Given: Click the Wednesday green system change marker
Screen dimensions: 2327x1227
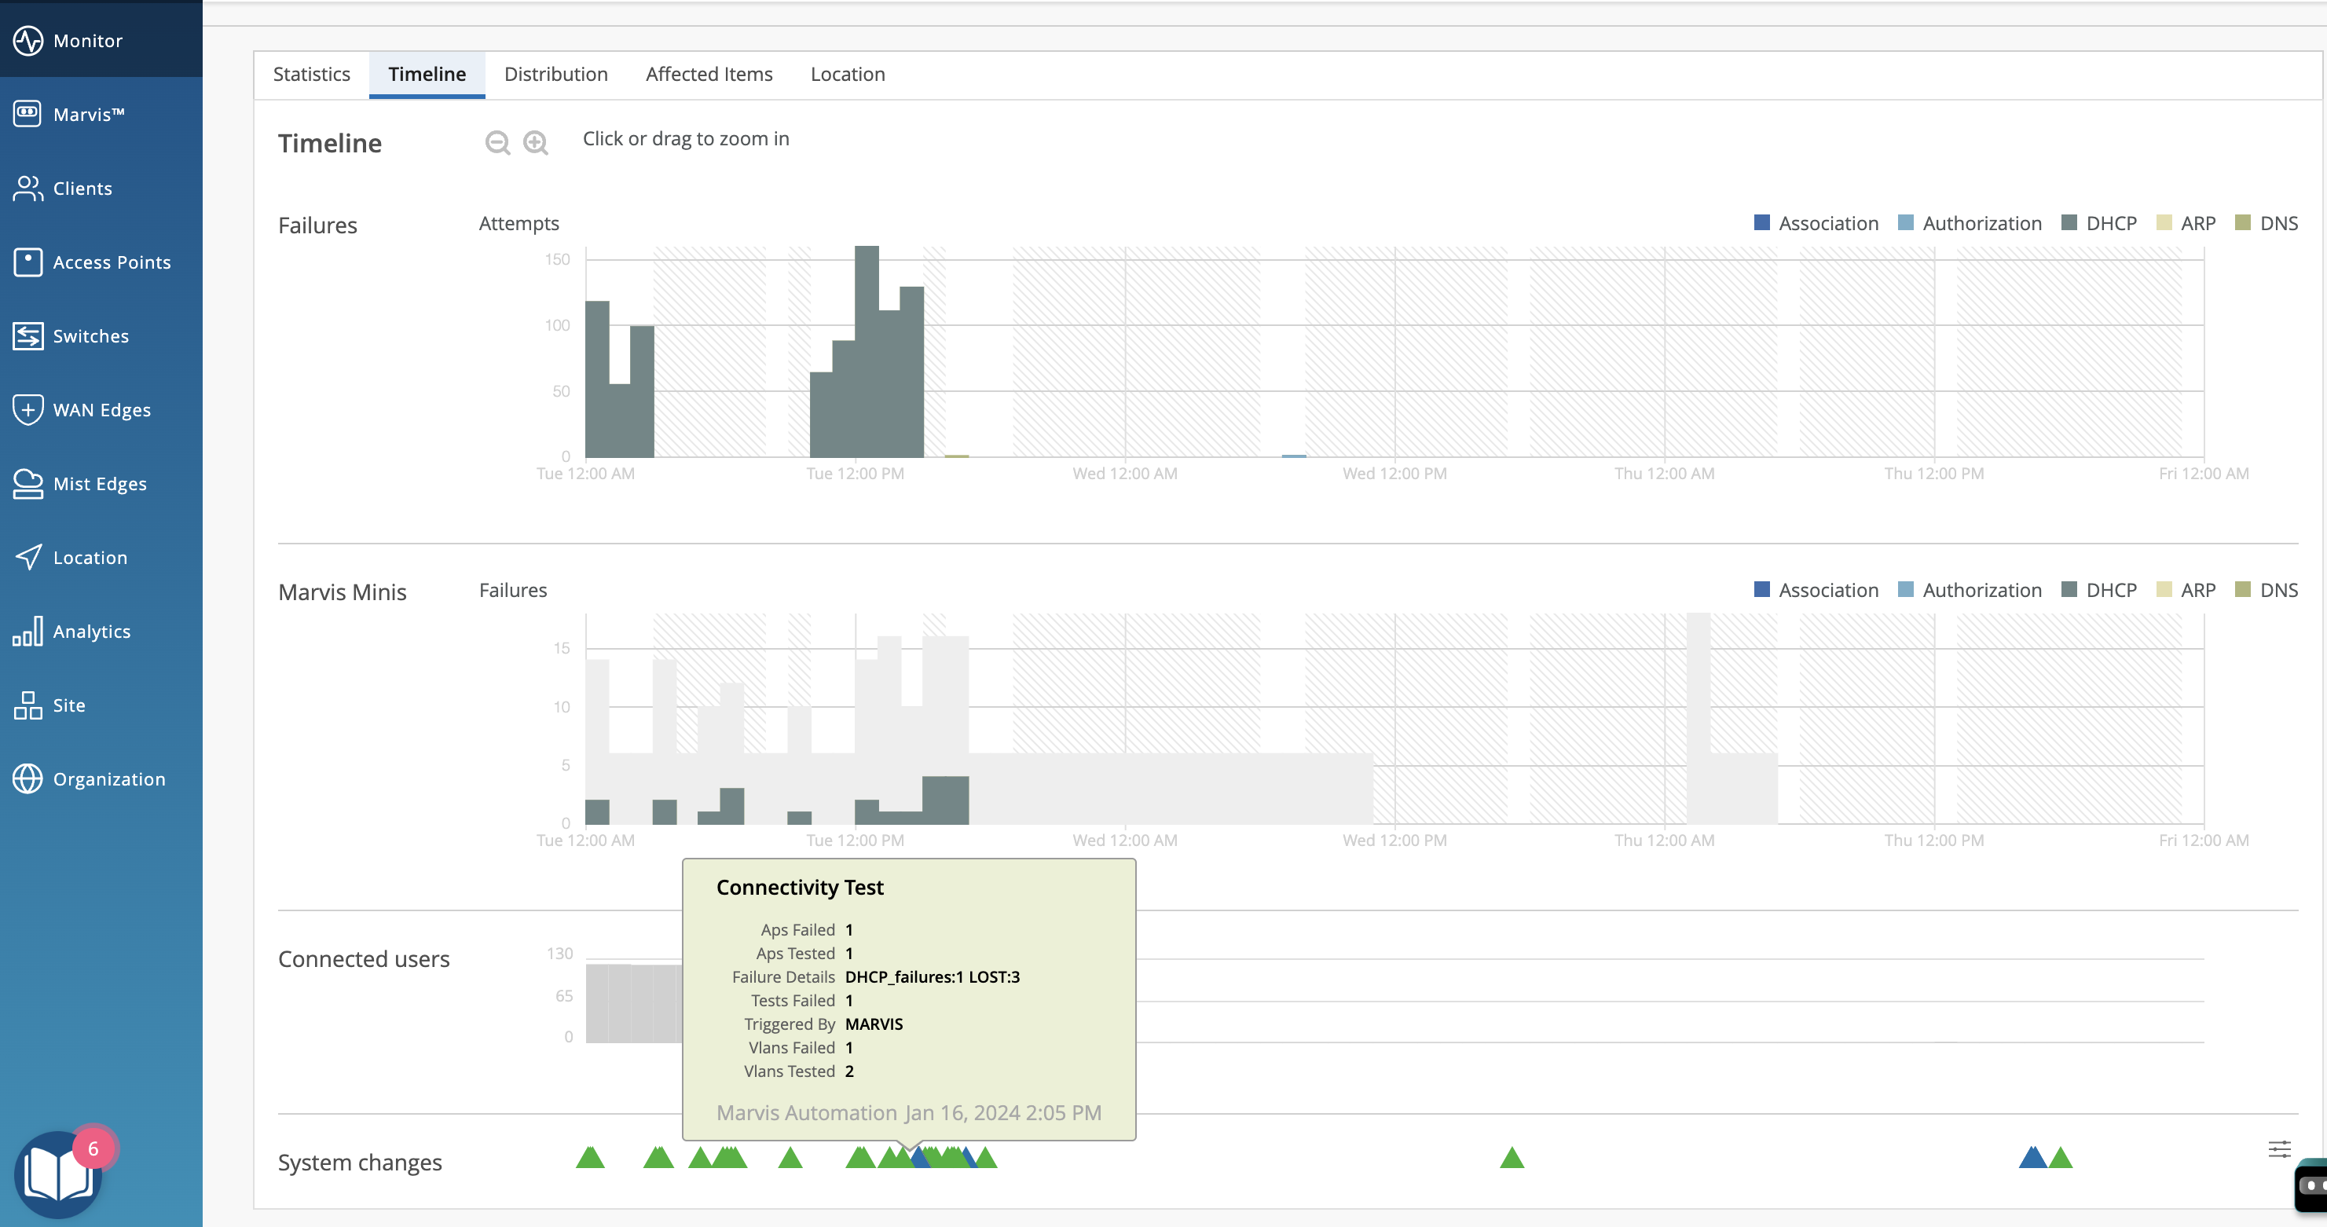Looking at the screenshot, I should click(1512, 1157).
